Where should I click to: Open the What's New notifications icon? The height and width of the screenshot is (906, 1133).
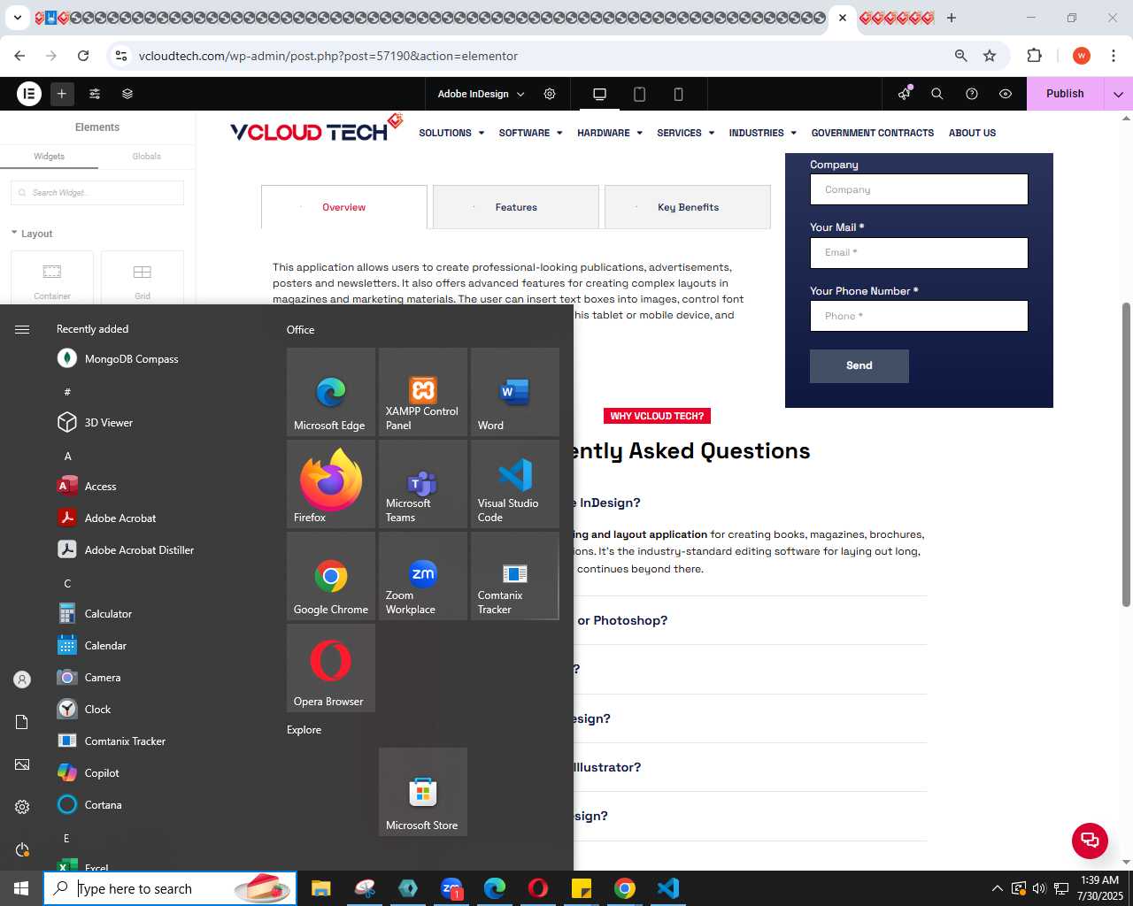[x=904, y=94]
